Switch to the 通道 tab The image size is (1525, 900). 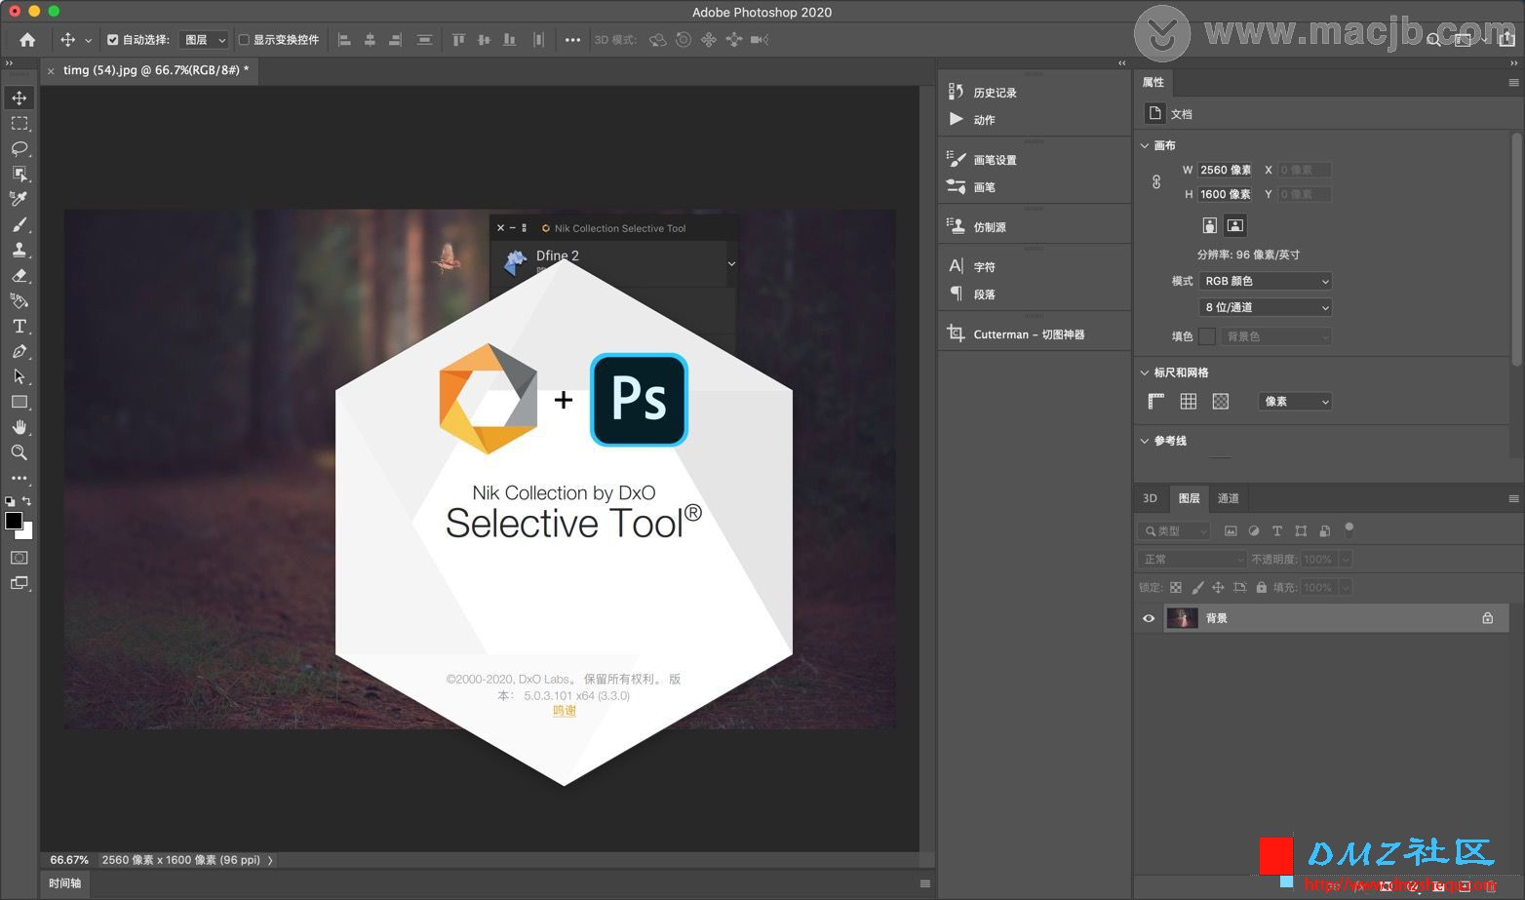(1228, 498)
